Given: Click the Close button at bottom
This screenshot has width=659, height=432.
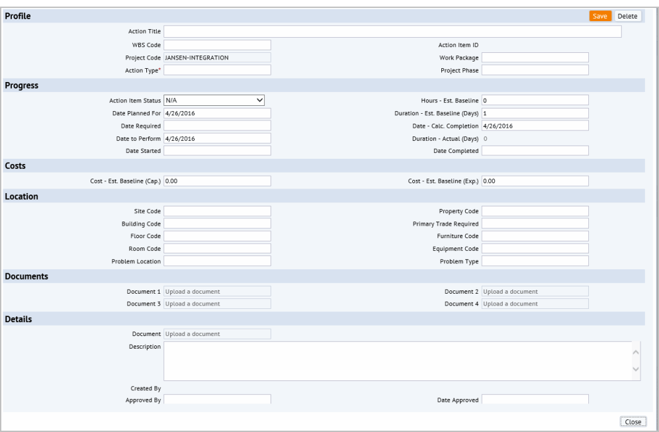Looking at the screenshot, I should [x=633, y=421].
